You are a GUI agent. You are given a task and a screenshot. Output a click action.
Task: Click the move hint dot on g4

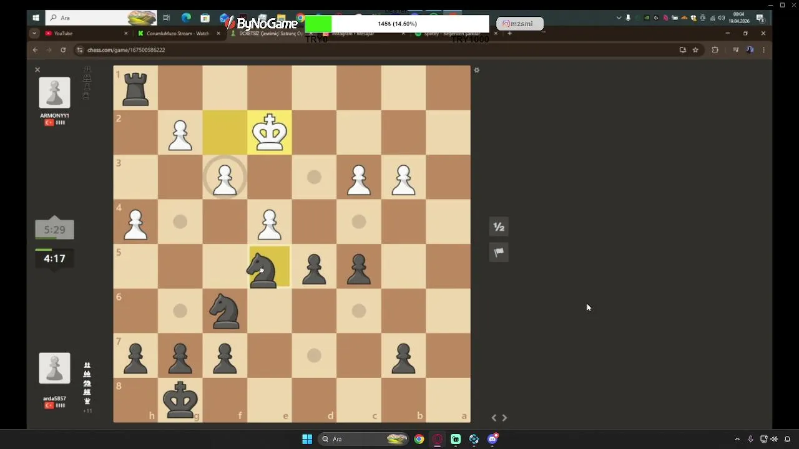pos(180,222)
